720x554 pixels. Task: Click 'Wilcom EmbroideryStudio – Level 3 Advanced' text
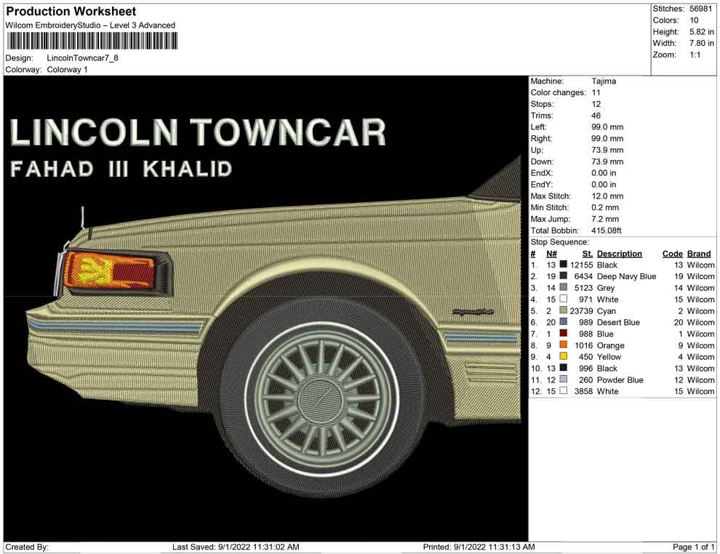tap(90, 25)
